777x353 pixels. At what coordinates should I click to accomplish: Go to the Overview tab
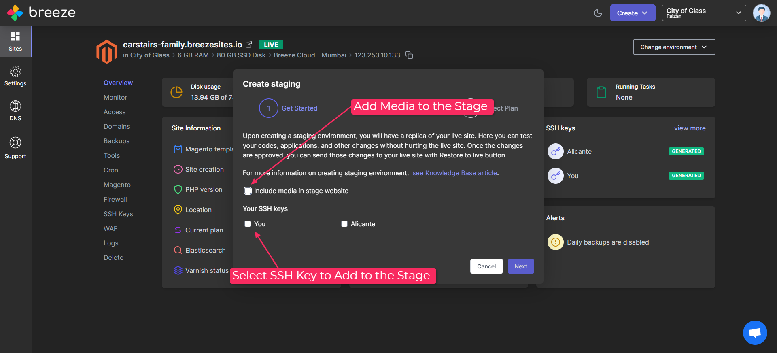click(x=118, y=83)
